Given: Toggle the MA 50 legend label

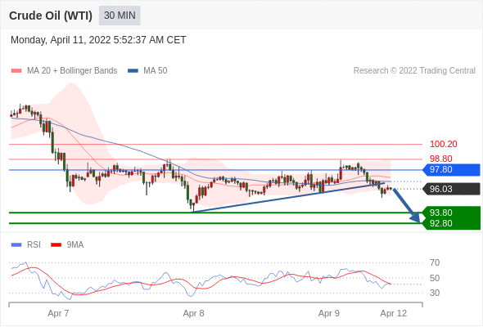Looking at the screenshot, I should coord(156,71).
